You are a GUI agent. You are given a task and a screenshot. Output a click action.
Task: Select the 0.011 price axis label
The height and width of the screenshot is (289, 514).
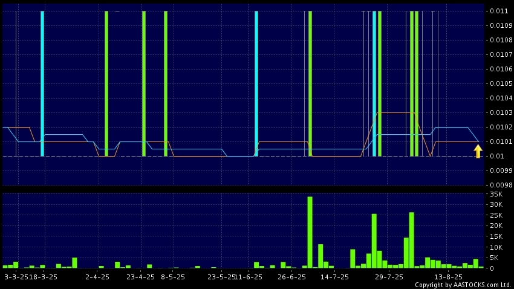499,11
